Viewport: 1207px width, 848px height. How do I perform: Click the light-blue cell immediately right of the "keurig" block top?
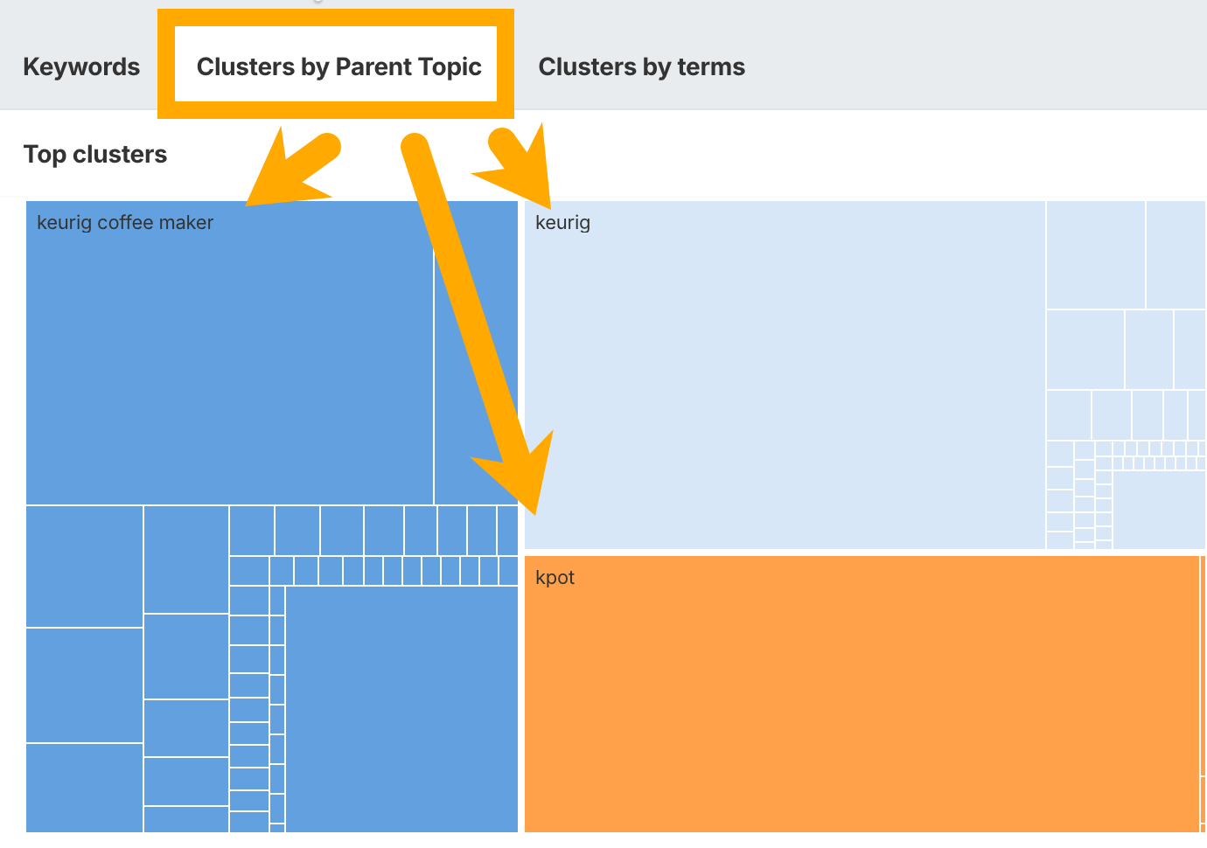(x=1095, y=254)
